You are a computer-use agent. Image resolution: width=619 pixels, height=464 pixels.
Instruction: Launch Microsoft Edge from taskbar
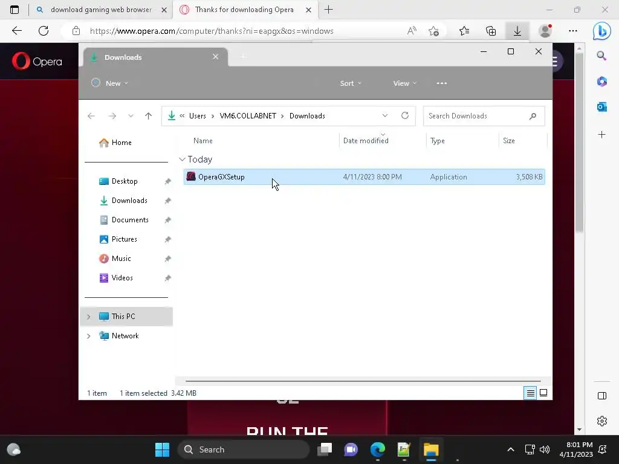[378, 449]
